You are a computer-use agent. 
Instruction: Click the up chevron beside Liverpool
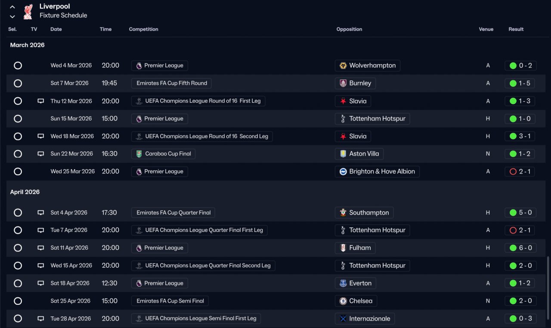[x=12, y=7]
